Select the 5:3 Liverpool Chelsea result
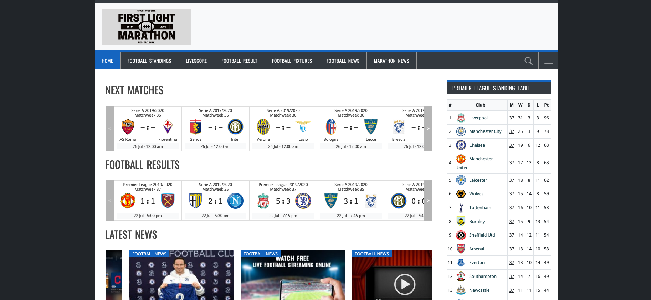Screen dimensions: 651x300 click(x=283, y=201)
